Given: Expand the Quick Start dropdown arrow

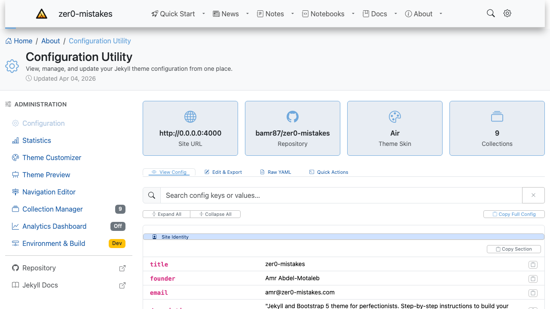Looking at the screenshot, I should click(x=204, y=14).
